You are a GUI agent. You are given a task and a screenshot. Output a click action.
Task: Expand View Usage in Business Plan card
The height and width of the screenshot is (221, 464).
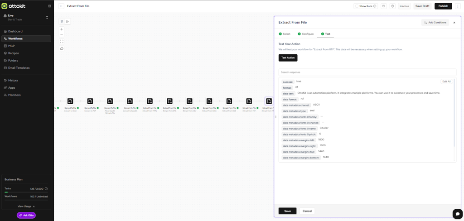click(26, 206)
